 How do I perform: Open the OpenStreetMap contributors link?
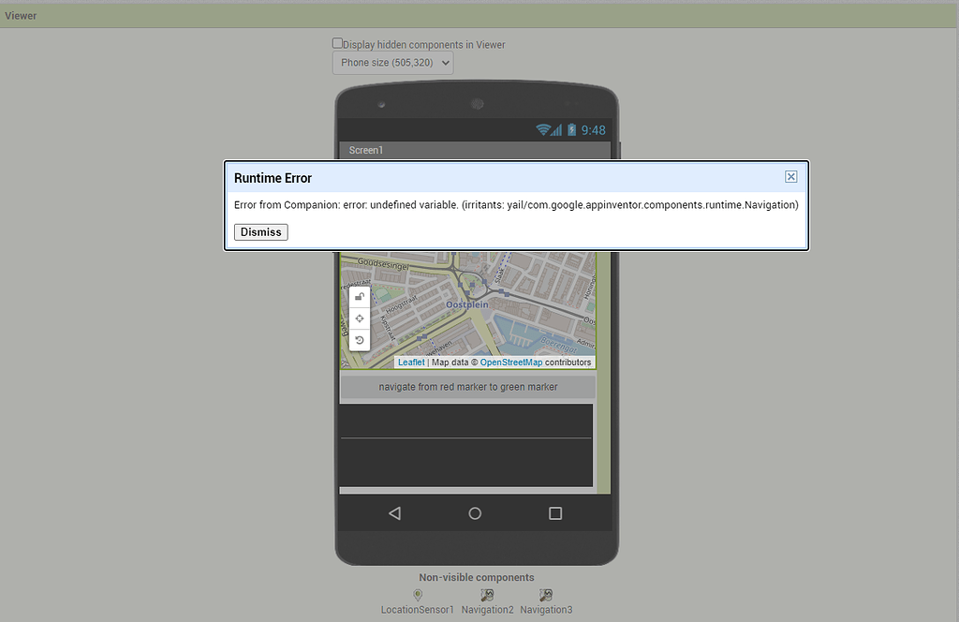coord(511,362)
